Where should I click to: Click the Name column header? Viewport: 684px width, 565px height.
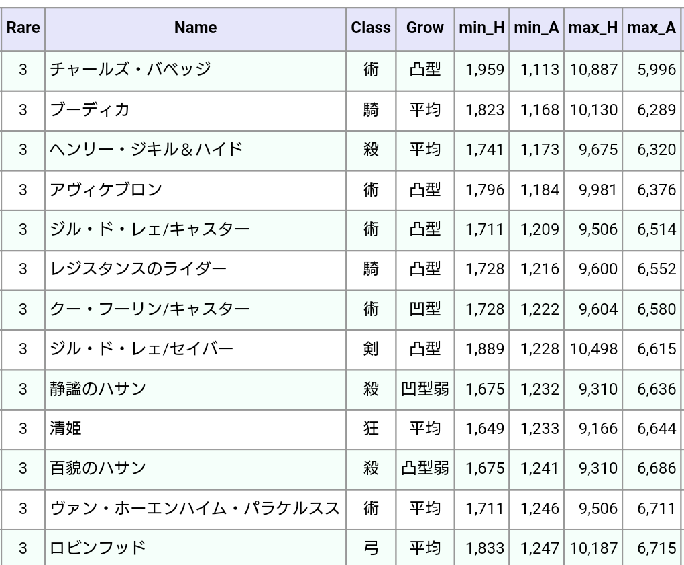point(195,28)
